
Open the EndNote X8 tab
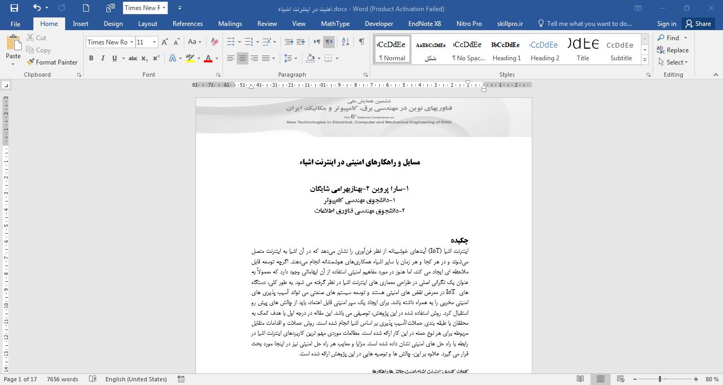tap(424, 23)
